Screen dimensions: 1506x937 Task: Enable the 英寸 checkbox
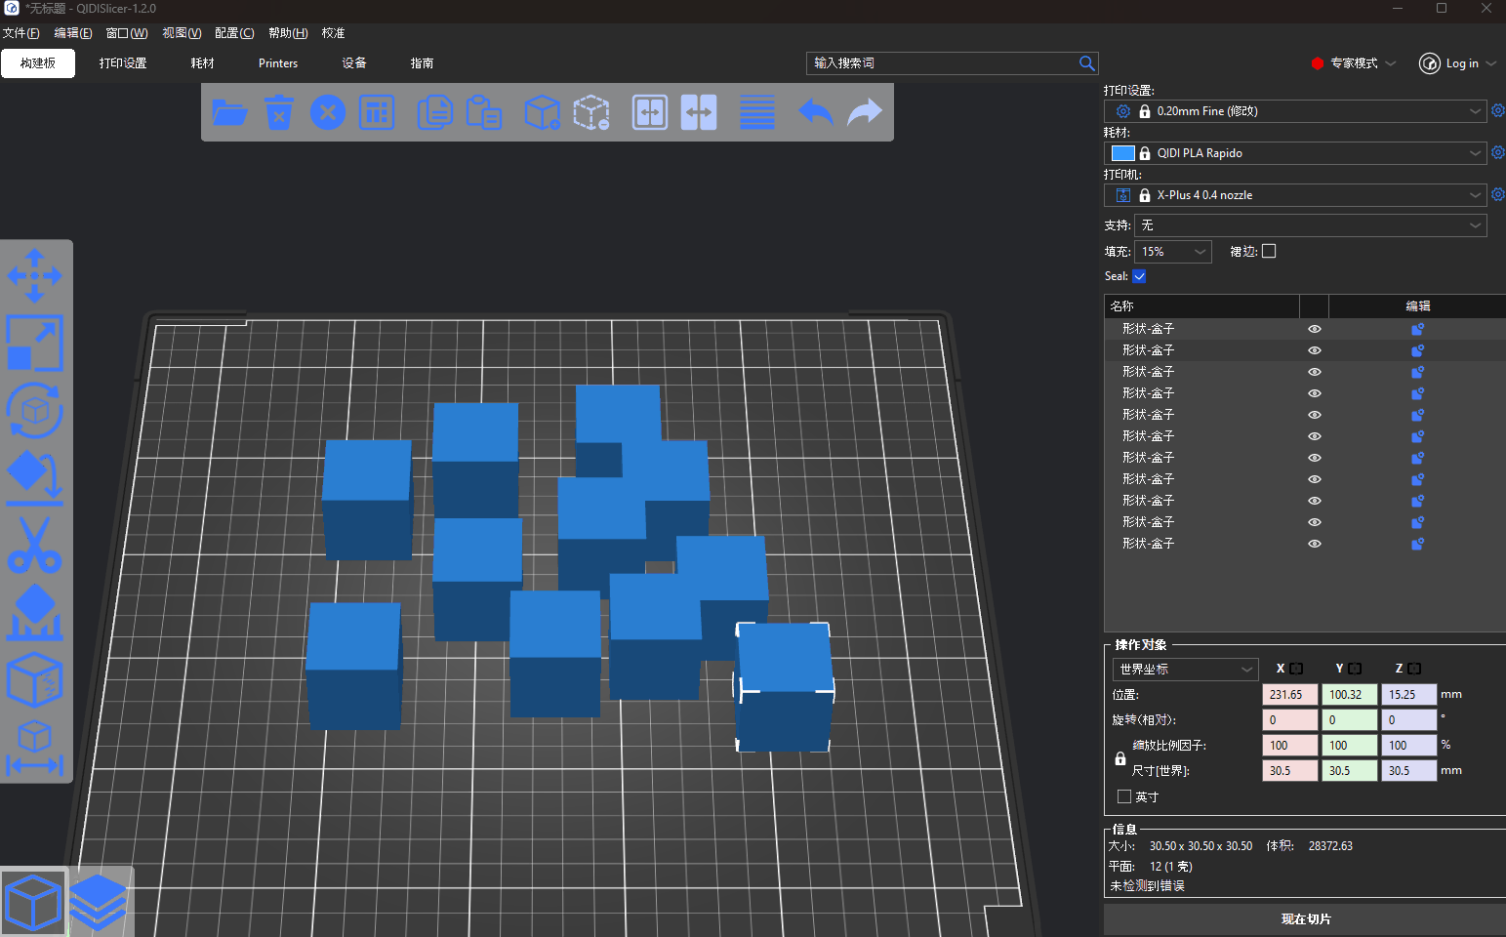(x=1124, y=796)
